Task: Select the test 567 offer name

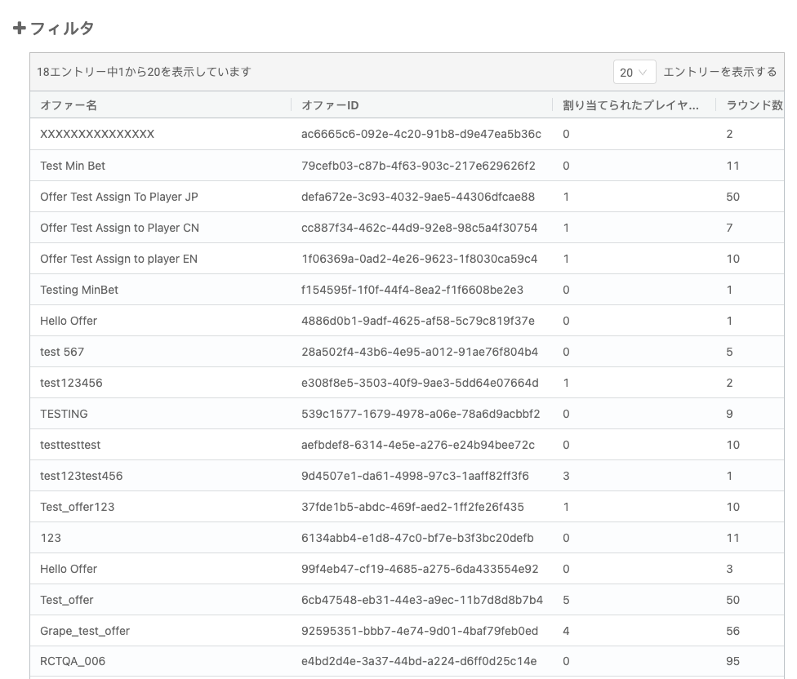Action: click(x=62, y=352)
